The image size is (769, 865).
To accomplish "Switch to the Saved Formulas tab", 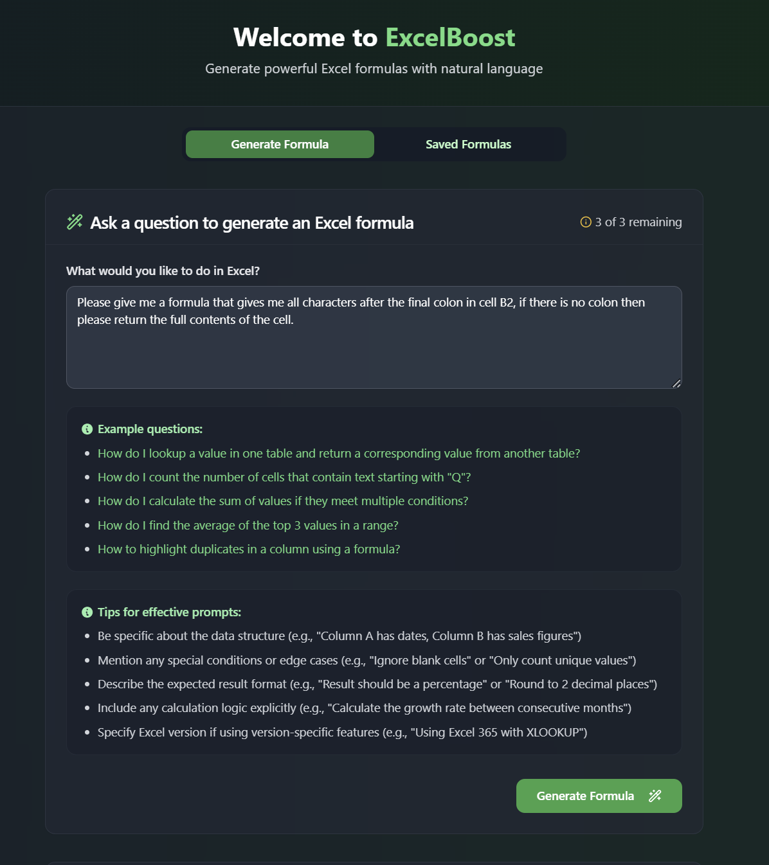I will click(468, 145).
